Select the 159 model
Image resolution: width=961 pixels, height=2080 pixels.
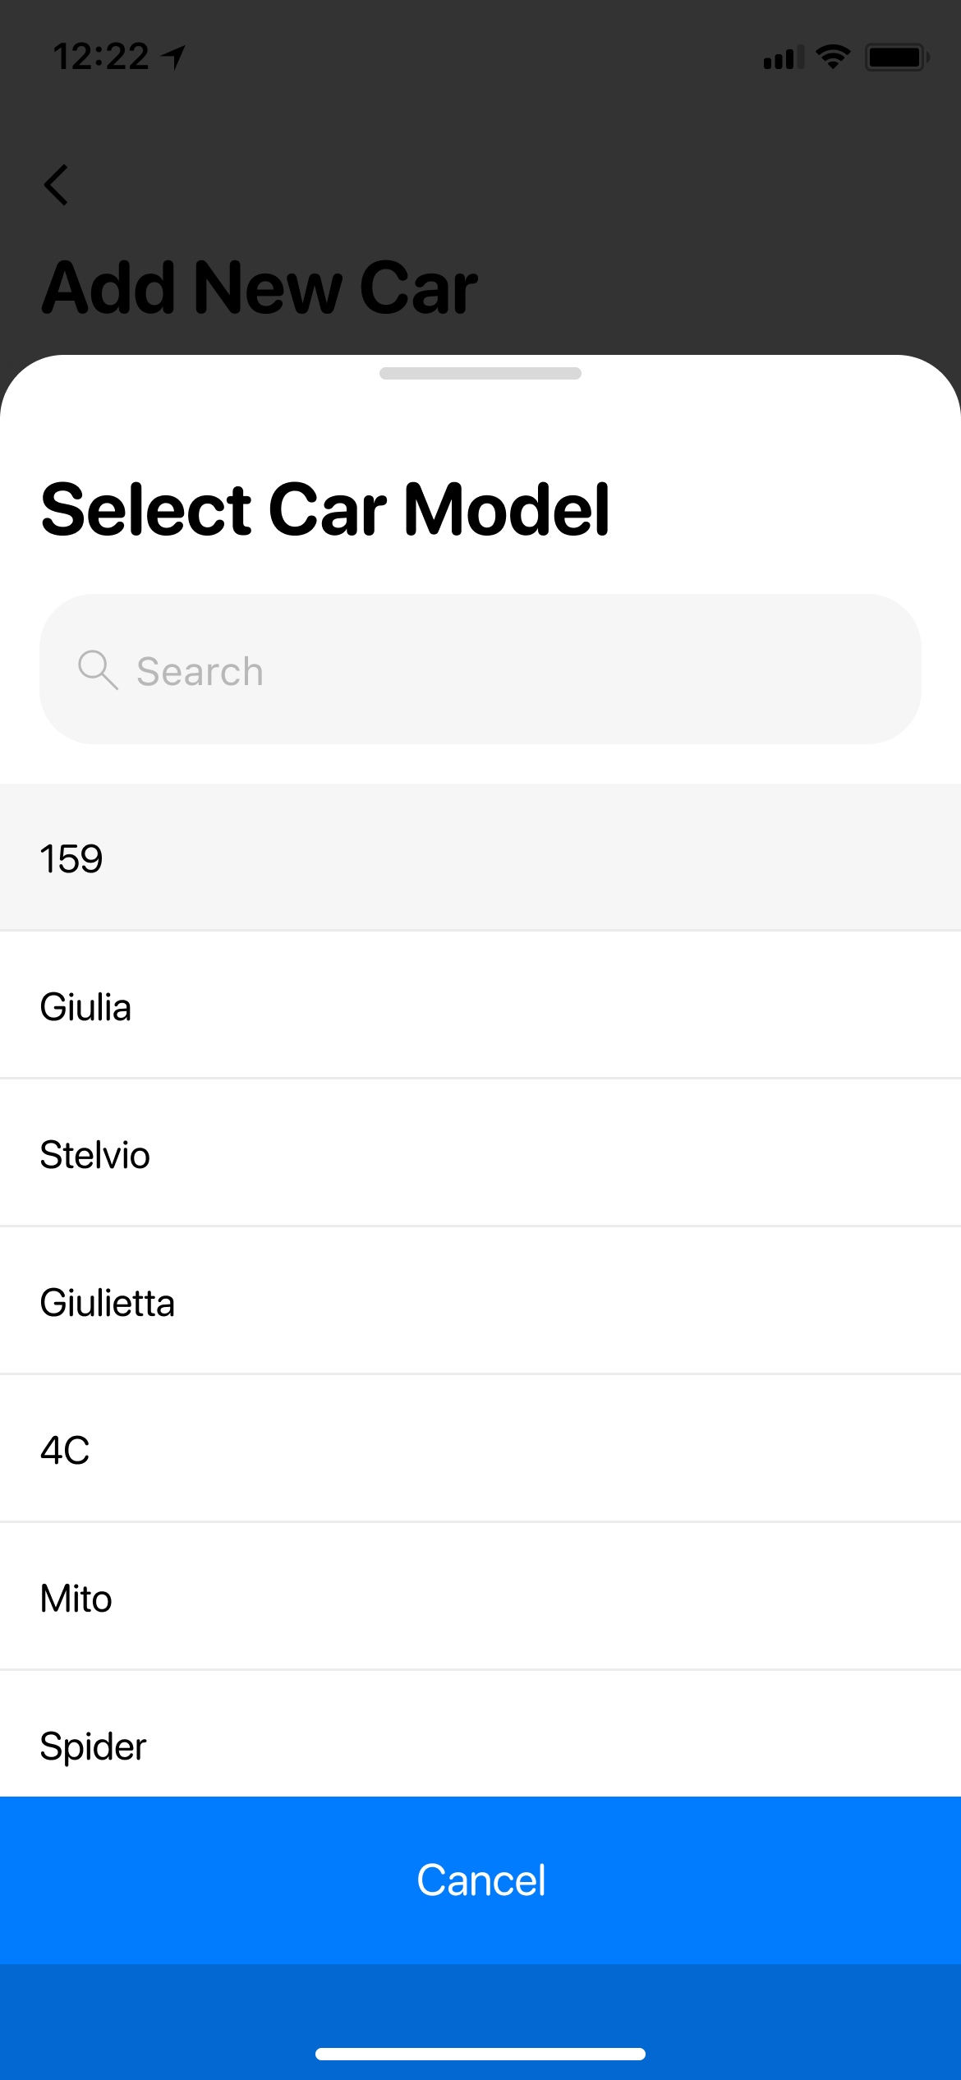[480, 858]
